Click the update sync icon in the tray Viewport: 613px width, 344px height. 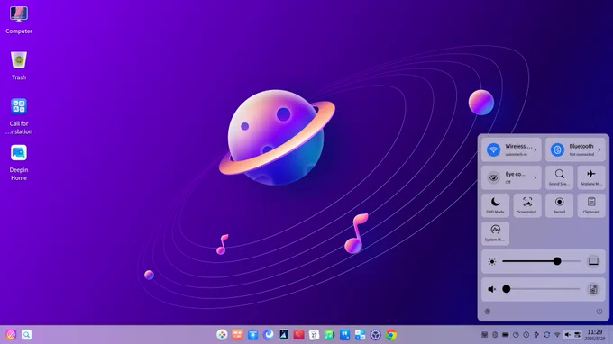click(547, 335)
